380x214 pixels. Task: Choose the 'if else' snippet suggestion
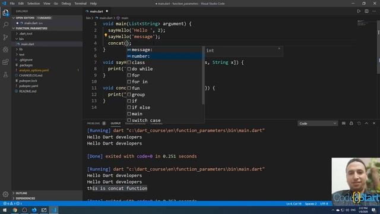pos(164,108)
